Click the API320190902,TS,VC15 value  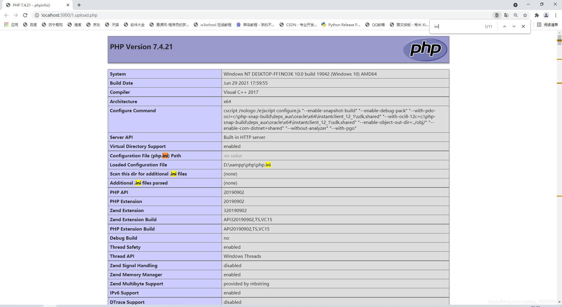click(x=248, y=219)
